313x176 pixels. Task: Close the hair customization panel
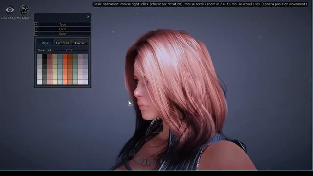tap(88, 17)
